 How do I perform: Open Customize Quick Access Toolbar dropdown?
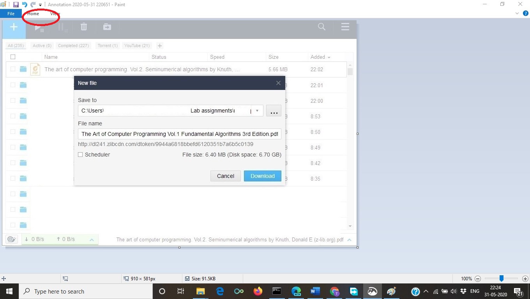[x=40, y=5]
